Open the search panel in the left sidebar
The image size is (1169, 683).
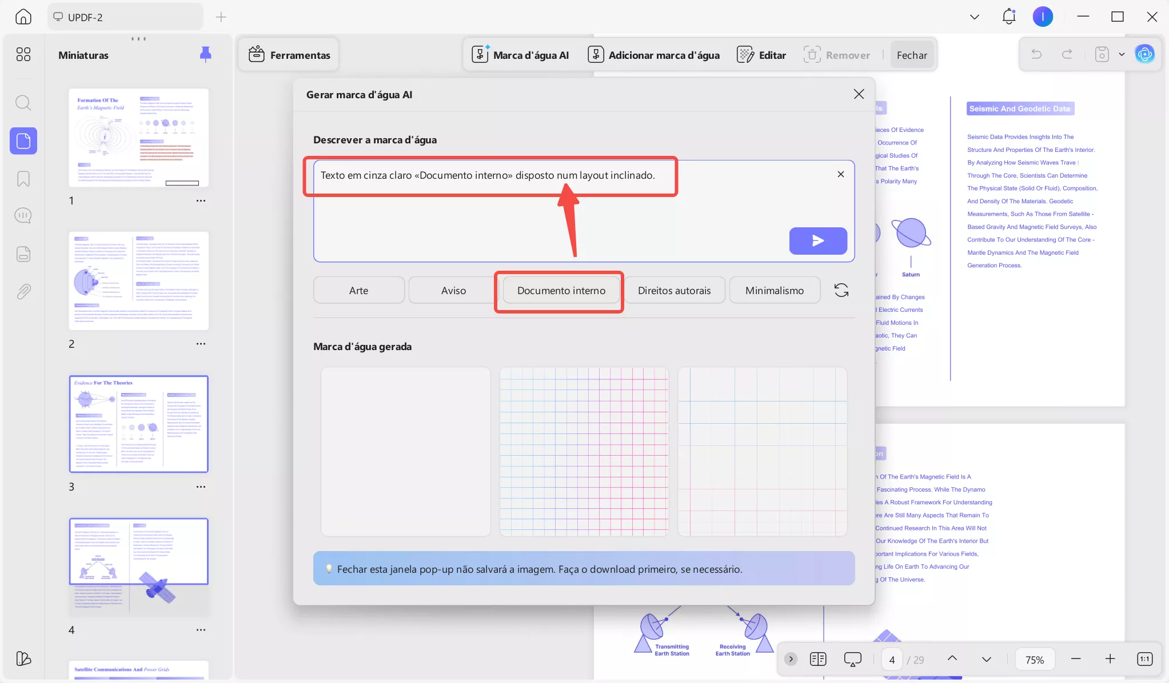point(23,103)
